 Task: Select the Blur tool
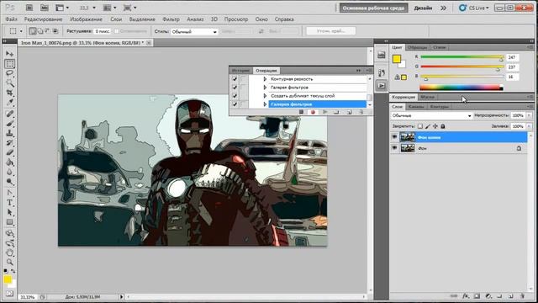tap(9, 172)
